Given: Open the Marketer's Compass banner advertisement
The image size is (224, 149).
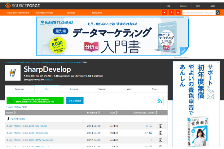Looking at the screenshot, I should coord(112,36).
